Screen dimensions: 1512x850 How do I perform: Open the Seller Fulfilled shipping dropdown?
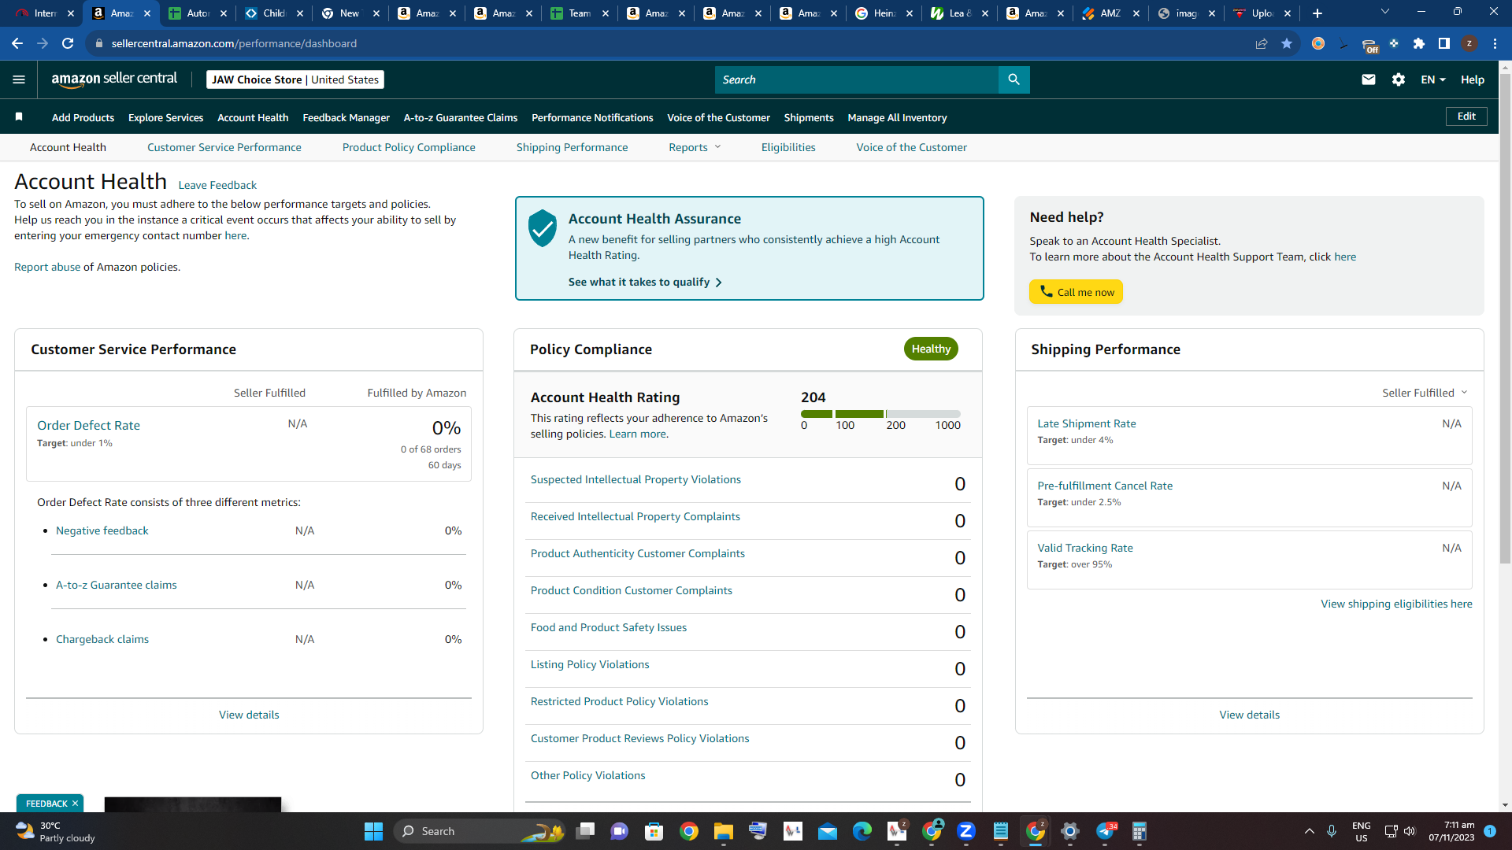[x=1425, y=393]
